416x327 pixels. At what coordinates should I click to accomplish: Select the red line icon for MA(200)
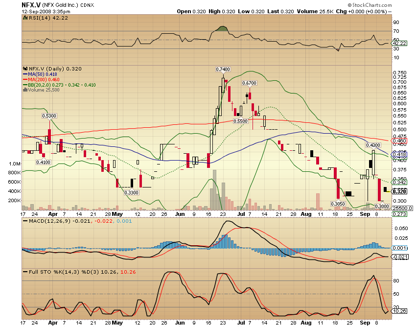point(25,79)
